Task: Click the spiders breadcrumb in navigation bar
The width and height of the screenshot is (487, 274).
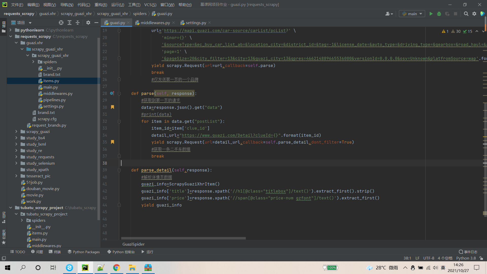Action: [x=140, y=14]
